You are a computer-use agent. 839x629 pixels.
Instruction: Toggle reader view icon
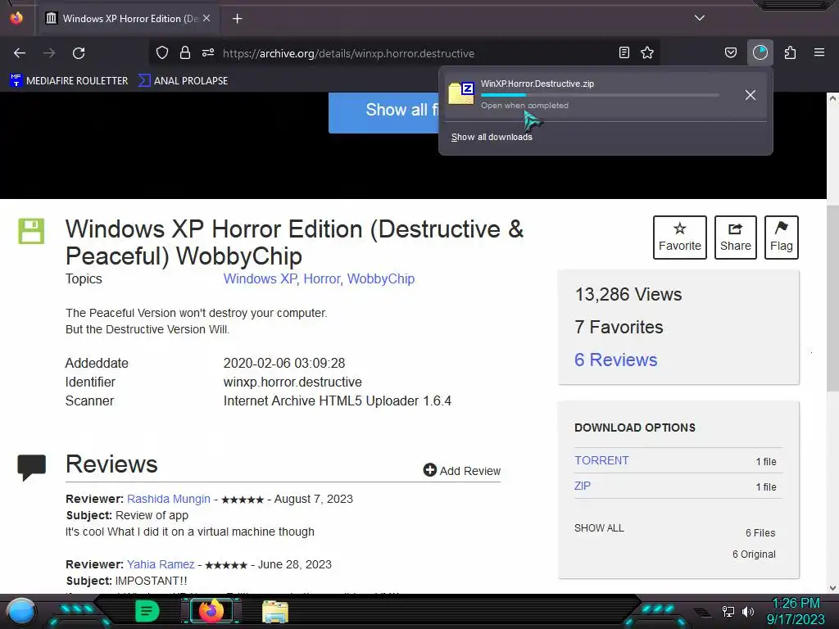pyautogui.click(x=624, y=52)
